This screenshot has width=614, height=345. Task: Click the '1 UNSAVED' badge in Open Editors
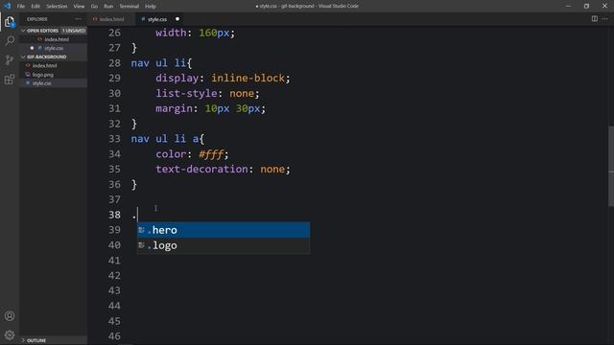pos(74,31)
